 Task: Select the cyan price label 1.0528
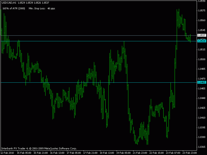(x=202, y=41)
